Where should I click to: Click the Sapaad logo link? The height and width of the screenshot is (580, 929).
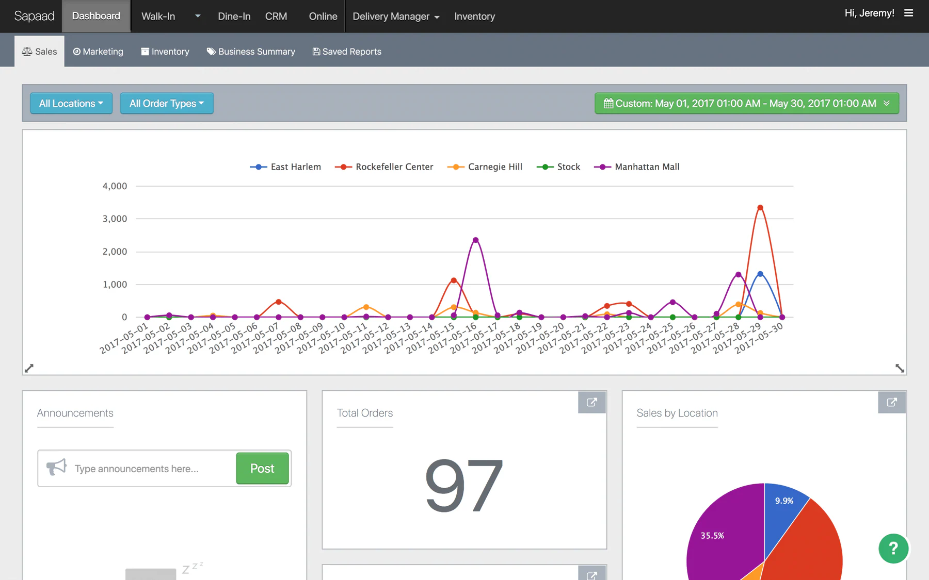(x=34, y=16)
